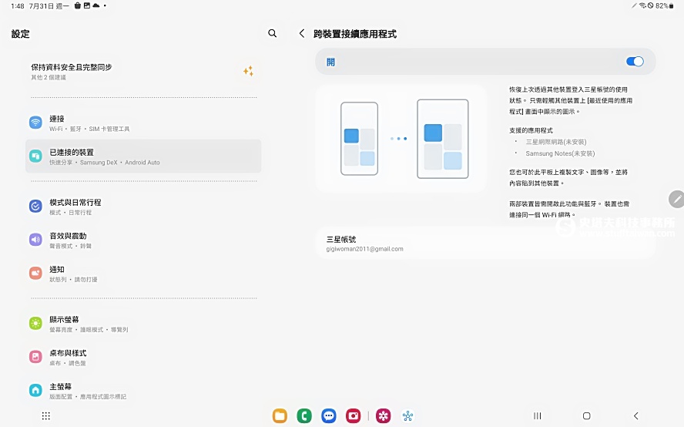Viewport: 684px width, 427px height.
Task: Launch the pink flower Gallery app
Action: [x=384, y=415]
